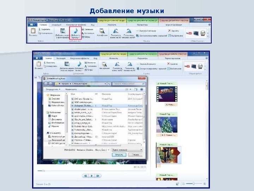Expand sharing gallery arrow in lower window
This screenshot has height=191, width=254.
[205, 70]
